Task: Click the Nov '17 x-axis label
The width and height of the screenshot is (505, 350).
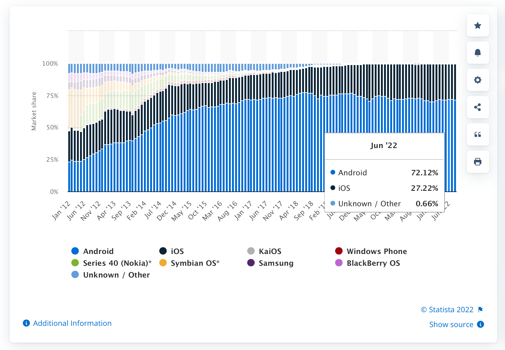Action: 273,211
